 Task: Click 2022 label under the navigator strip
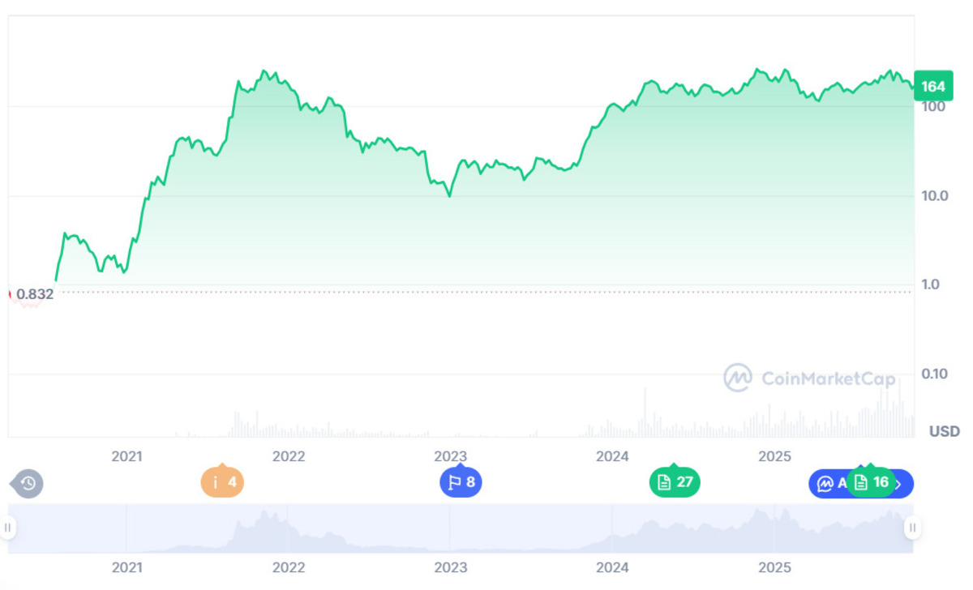click(289, 569)
